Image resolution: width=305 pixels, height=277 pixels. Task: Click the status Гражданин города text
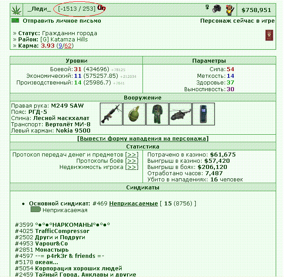click(69, 33)
